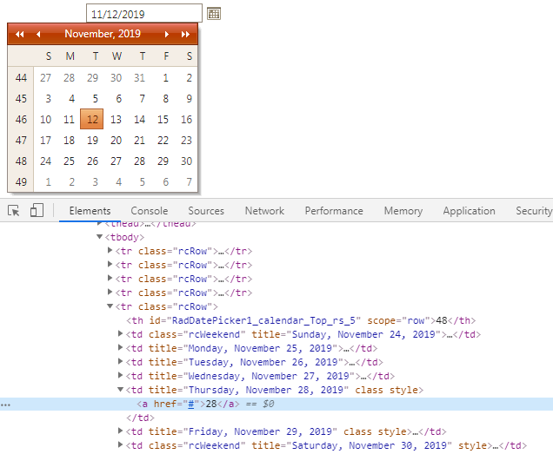Click the # href link in anchor element

[x=190, y=404]
